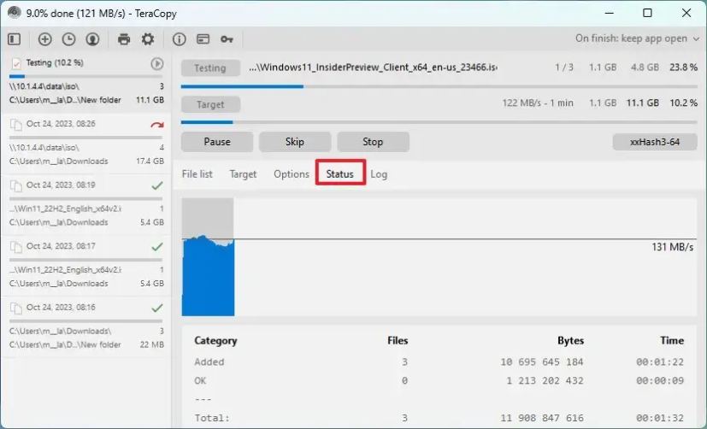Viewport: 707px width, 429px height.
Task: Select the Testing (10.2 %) job entry
Action: (85, 81)
